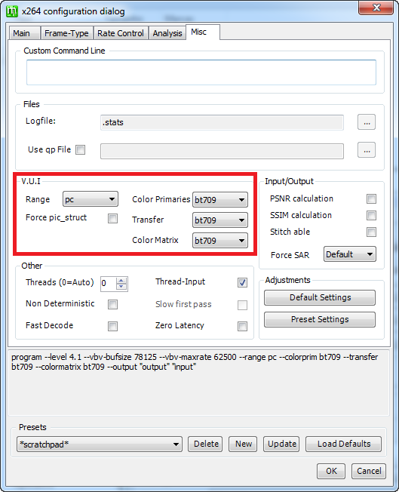
Task: Enable the Use qp File checkbox
Action: (80, 149)
